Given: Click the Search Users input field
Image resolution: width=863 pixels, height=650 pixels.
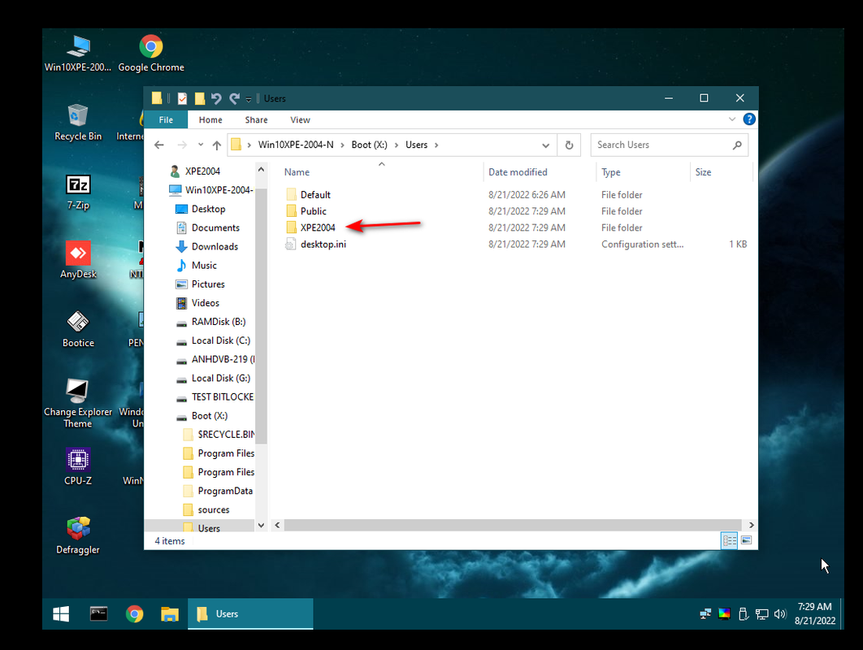Looking at the screenshot, I should 662,145.
